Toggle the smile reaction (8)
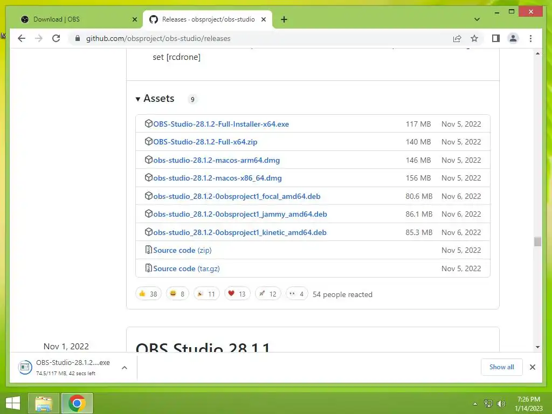The width and height of the screenshot is (552, 414). [x=177, y=294]
